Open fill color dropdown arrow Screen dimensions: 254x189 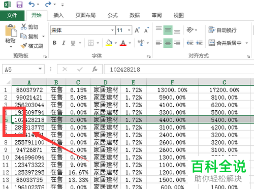(116, 43)
